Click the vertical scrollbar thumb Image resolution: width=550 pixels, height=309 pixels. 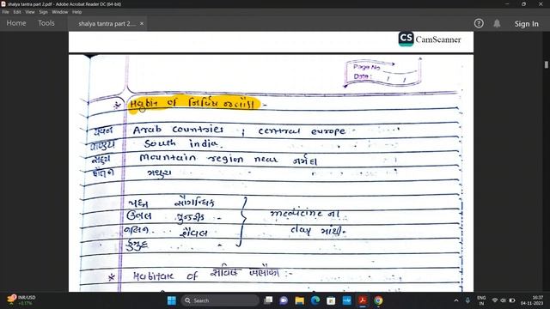pyautogui.click(x=547, y=65)
